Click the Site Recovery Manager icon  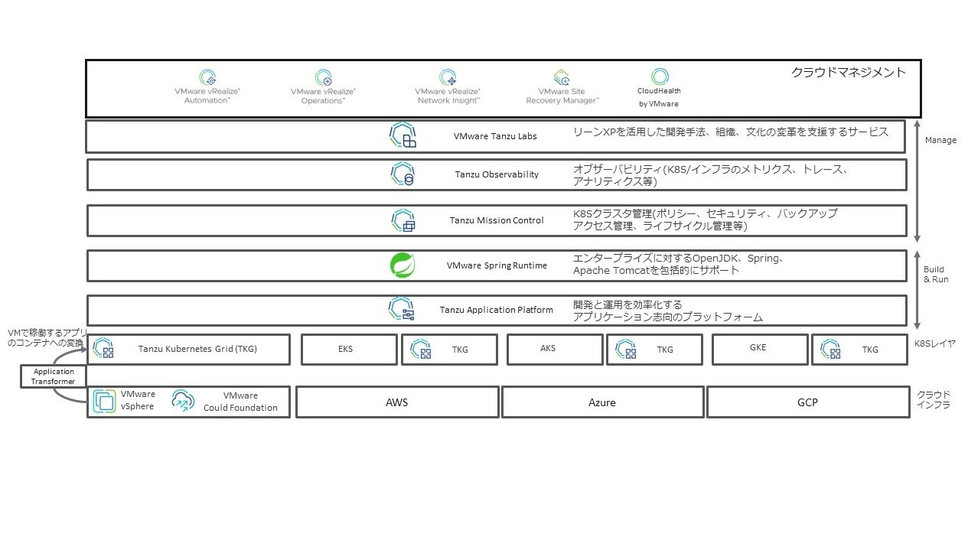click(x=562, y=77)
